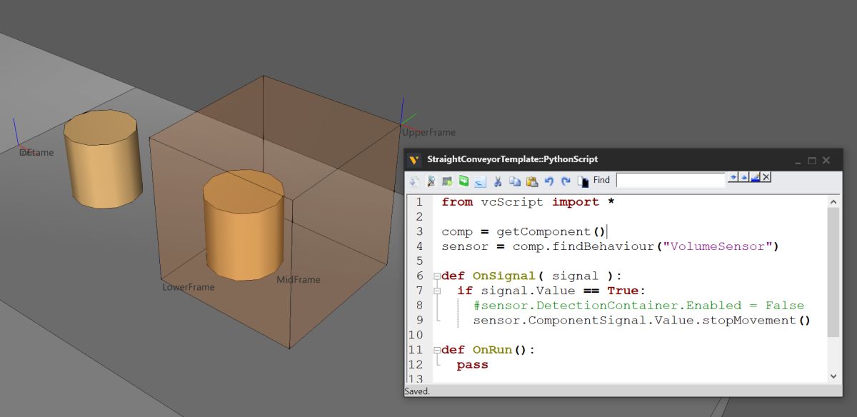
Task: Collapse the OnRun function fold marker
Action: 437,350
